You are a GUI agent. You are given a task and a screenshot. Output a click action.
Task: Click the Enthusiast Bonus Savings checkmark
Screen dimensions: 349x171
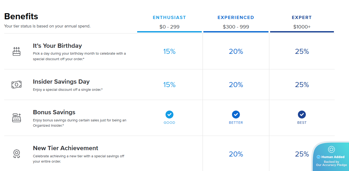tap(169, 115)
